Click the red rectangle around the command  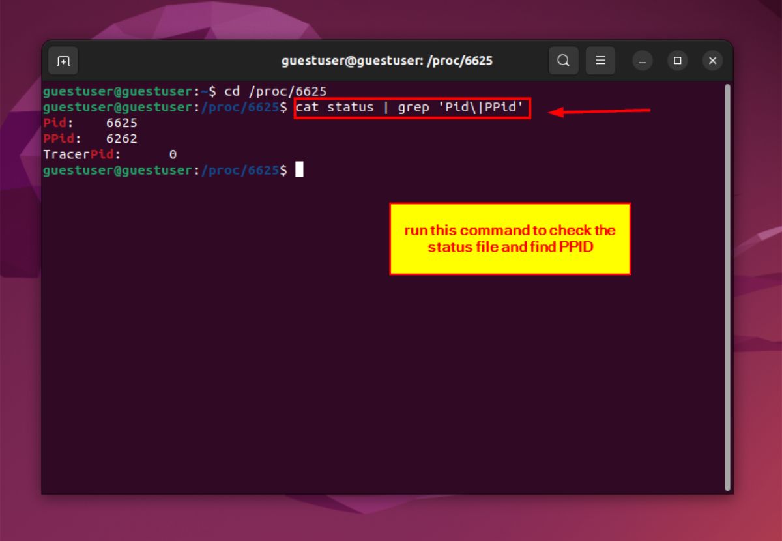[412, 99]
